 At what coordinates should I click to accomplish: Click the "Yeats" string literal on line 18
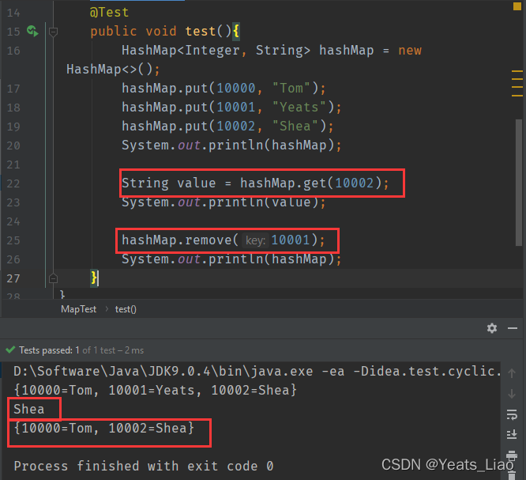(x=299, y=108)
